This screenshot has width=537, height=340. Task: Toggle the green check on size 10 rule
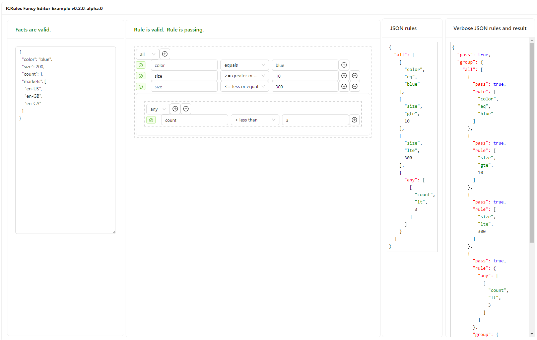tap(141, 76)
